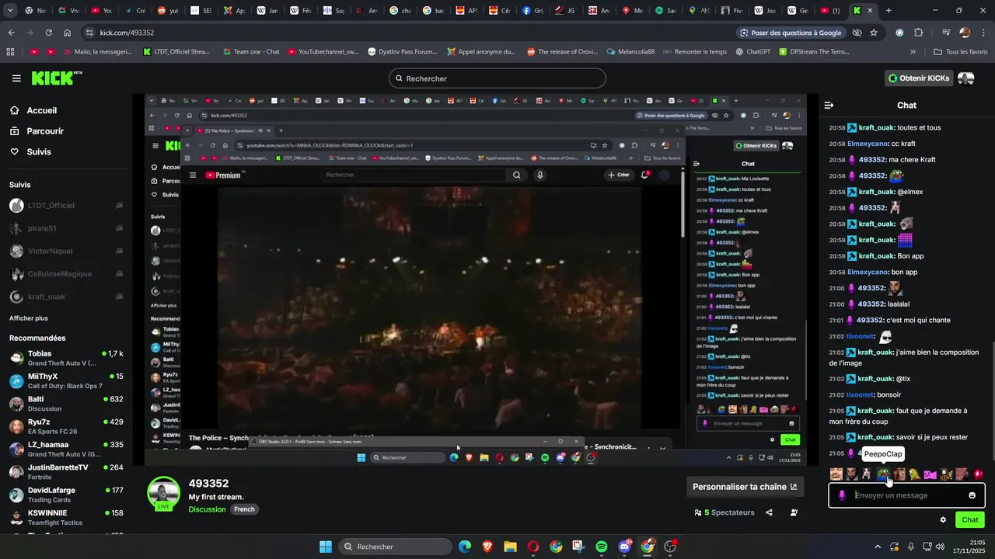Open the Tous les favoris bookmarks folder
The width and height of the screenshot is (995, 559).
tap(960, 52)
